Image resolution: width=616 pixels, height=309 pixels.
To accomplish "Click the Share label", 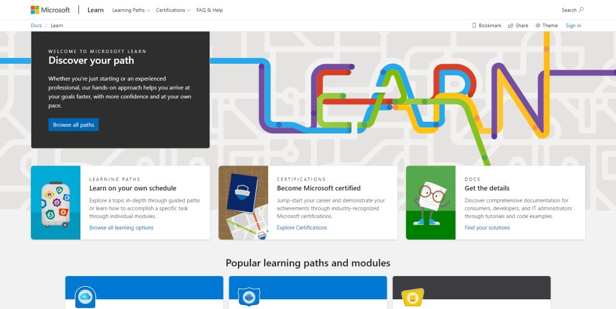I will pyautogui.click(x=522, y=26).
